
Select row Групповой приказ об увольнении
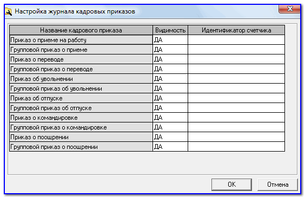[81, 88]
